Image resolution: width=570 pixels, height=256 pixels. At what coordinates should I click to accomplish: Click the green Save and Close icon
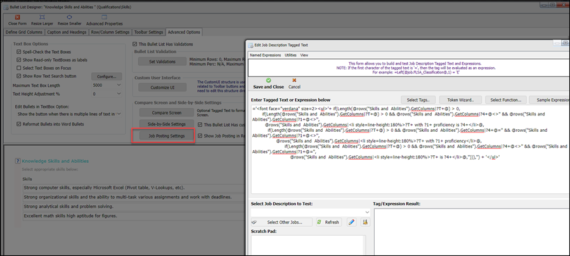268,80
